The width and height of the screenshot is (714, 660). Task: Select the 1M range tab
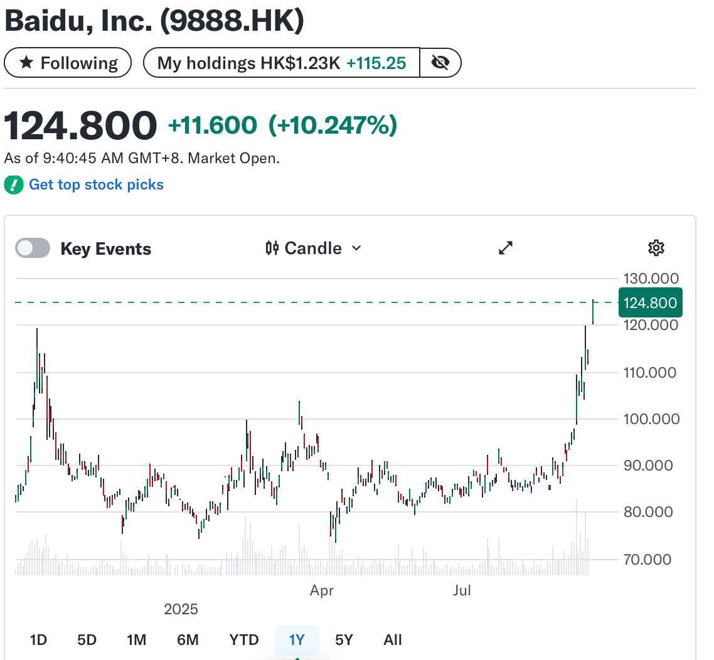pos(137,640)
